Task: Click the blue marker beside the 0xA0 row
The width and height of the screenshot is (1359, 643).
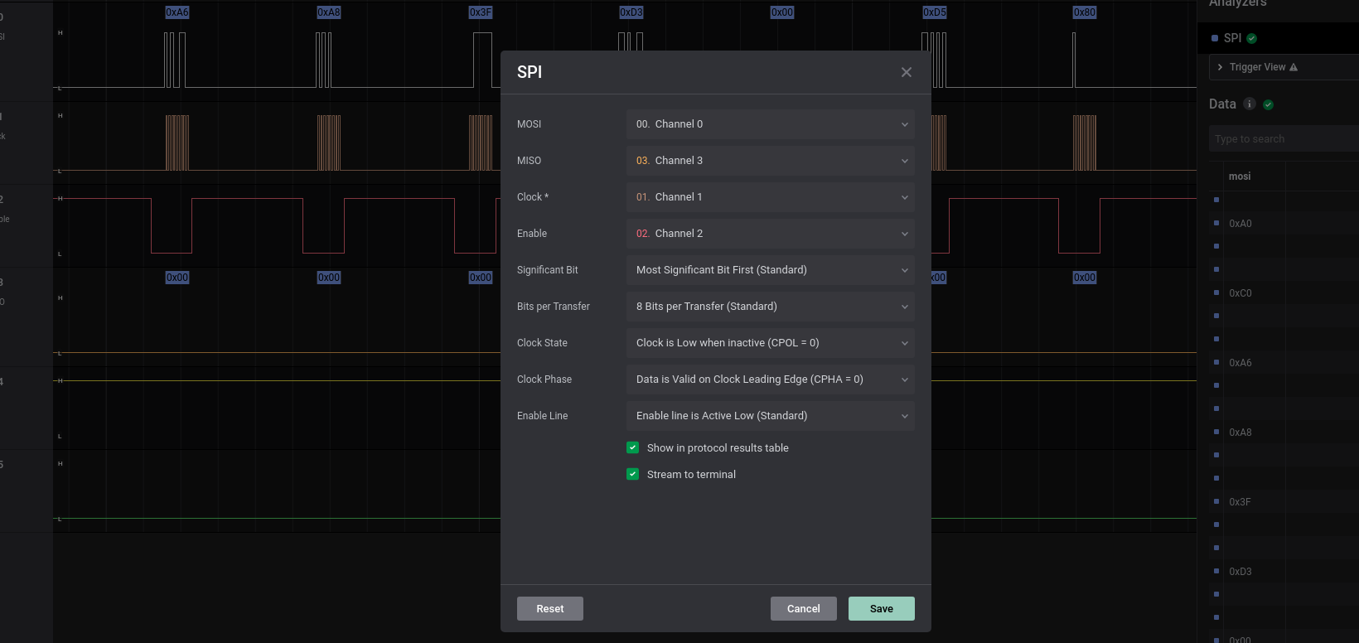Action: point(1216,223)
